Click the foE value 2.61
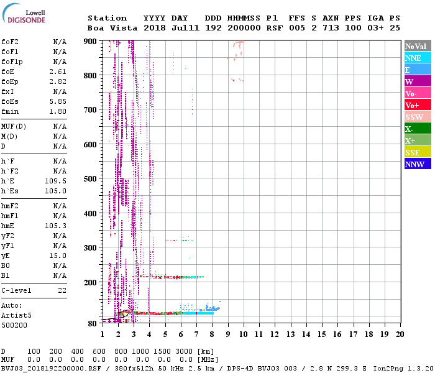Viewport: 435px width, 373px height. [58, 71]
